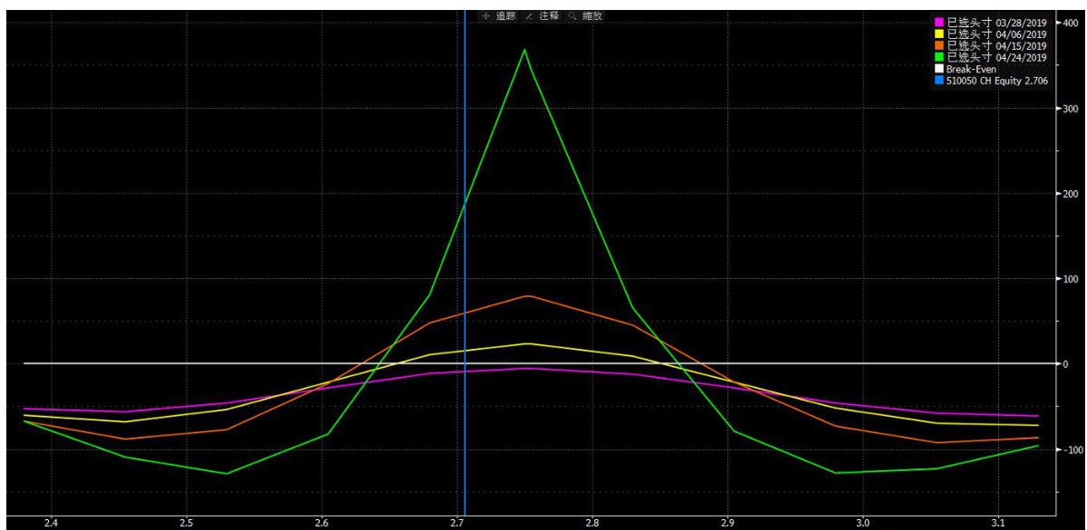This screenshot has height=530, width=1087.
Task: Click the Break-Even legend label
Action: click(971, 69)
